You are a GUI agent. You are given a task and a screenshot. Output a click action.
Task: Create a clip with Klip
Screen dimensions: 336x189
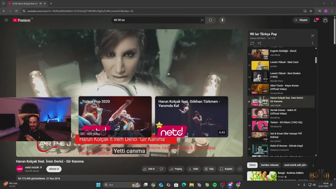point(209,169)
